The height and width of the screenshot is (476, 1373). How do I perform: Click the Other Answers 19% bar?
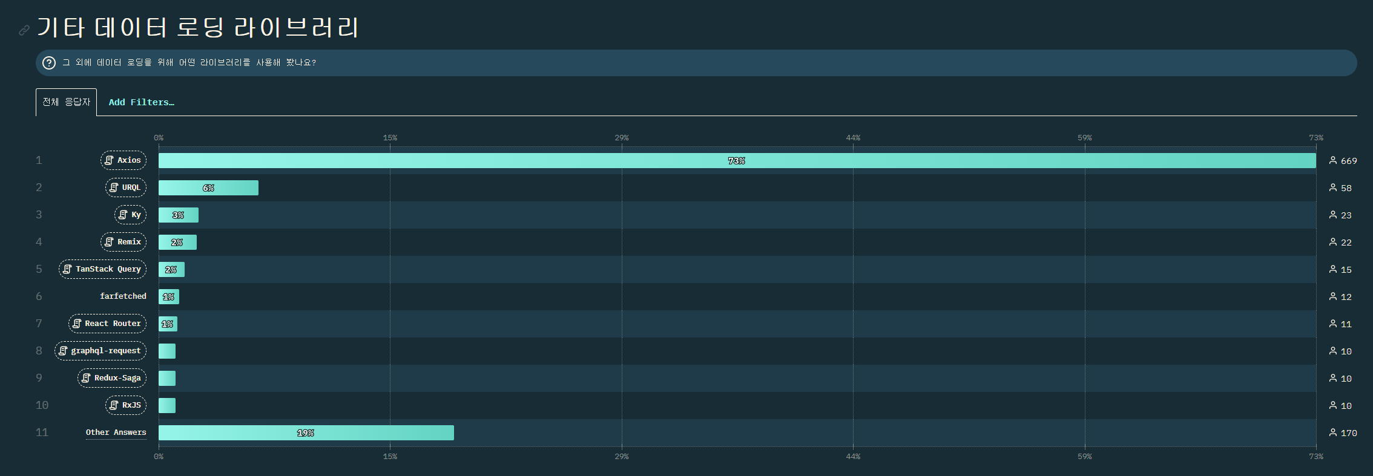tap(306, 432)
